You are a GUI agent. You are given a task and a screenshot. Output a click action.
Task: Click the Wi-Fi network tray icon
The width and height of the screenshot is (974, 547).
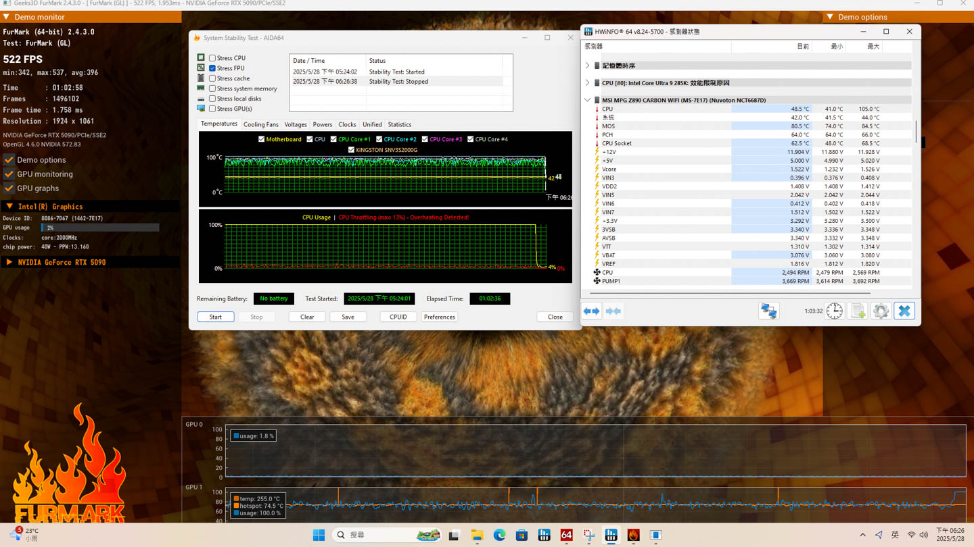point(911,535)
